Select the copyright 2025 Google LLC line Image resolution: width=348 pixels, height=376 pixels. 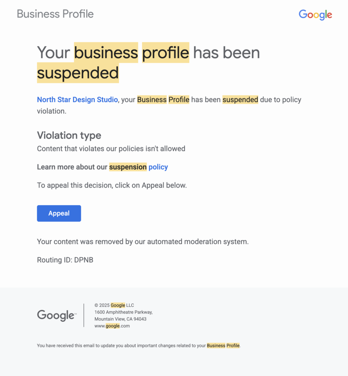point(114,305)
